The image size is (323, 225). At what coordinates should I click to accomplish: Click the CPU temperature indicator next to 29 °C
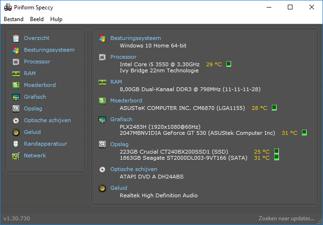pyautogui.click(x=229, y=64)
